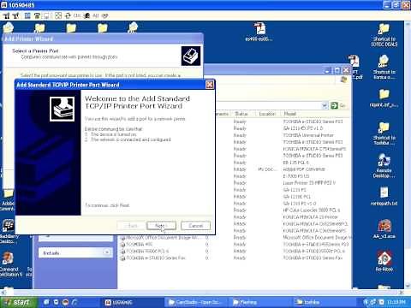This screenshot has width=411, height=308.
Task: Open the first quick launch icon beside Start
Action: point(46,302)
